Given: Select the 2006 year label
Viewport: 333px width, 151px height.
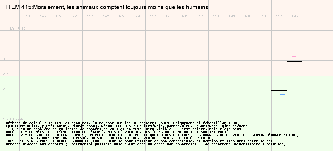Looking at the screenshot, I should coord(90,16).
